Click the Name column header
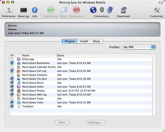The height and width of the screenshot is (132, 165). click(39, 55)
